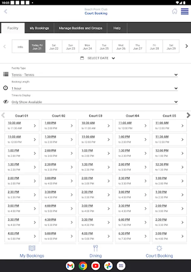Click the back arrow in the header
Image resolution: width=191 pixels, height=272 pixels.
tap(5, 11)
